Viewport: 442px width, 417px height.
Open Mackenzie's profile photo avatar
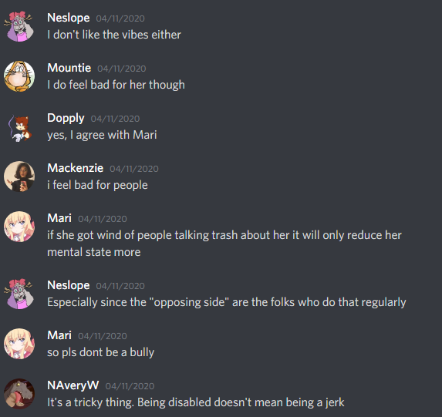19,177
